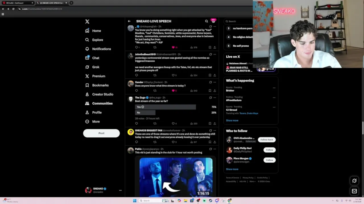
Task: Show more under Who to follow
Action: tap(232, 169)
